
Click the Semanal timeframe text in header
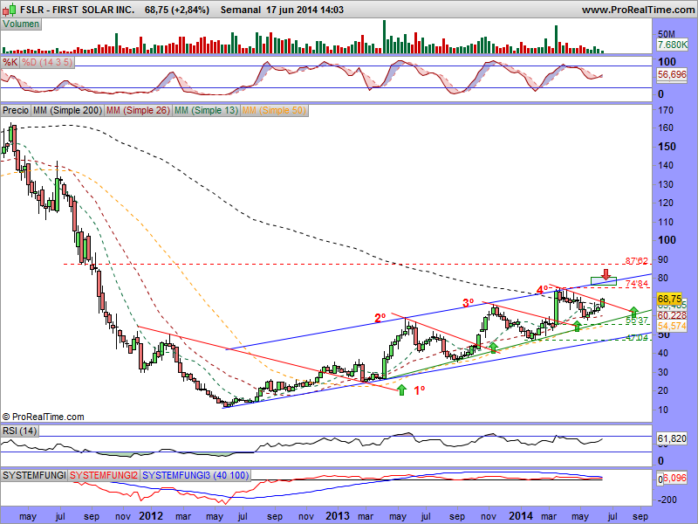tap(241, 10)
